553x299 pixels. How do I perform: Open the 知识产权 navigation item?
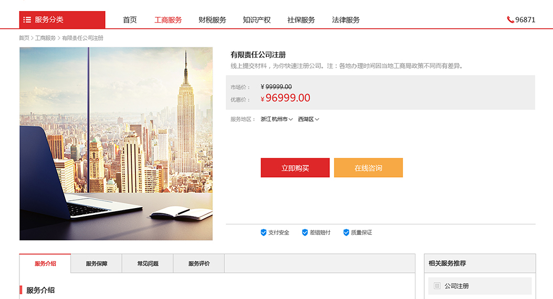257,20
